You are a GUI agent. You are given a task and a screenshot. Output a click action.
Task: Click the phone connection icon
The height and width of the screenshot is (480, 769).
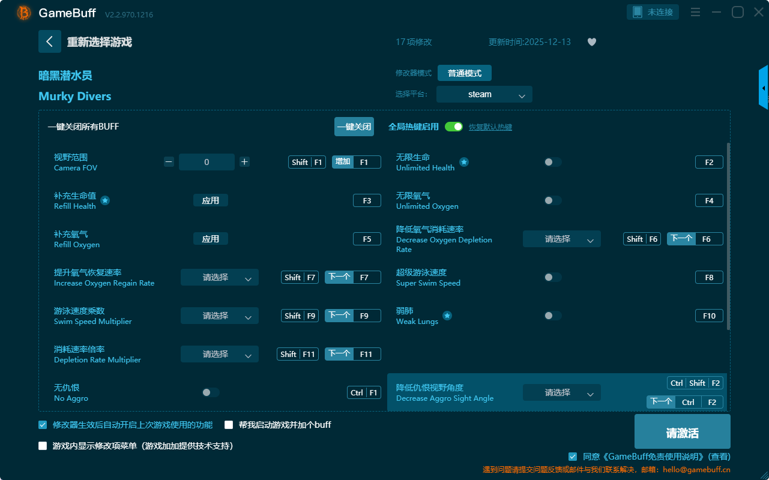click(x=636, y=12)
